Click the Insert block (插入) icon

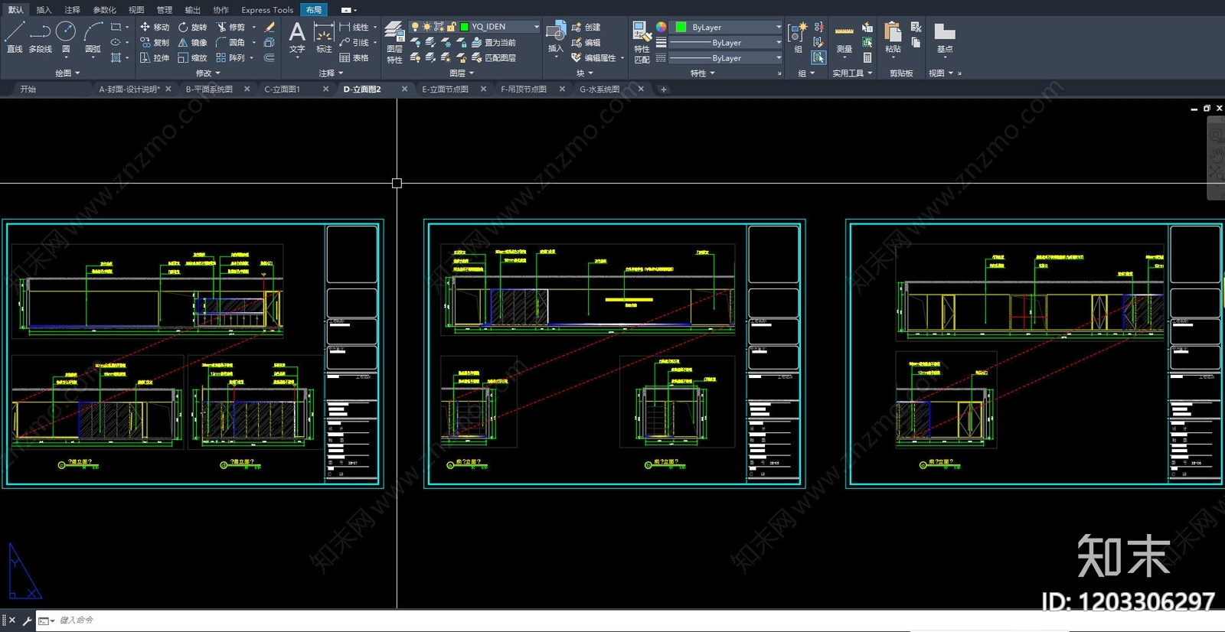(x=556, y=37)
